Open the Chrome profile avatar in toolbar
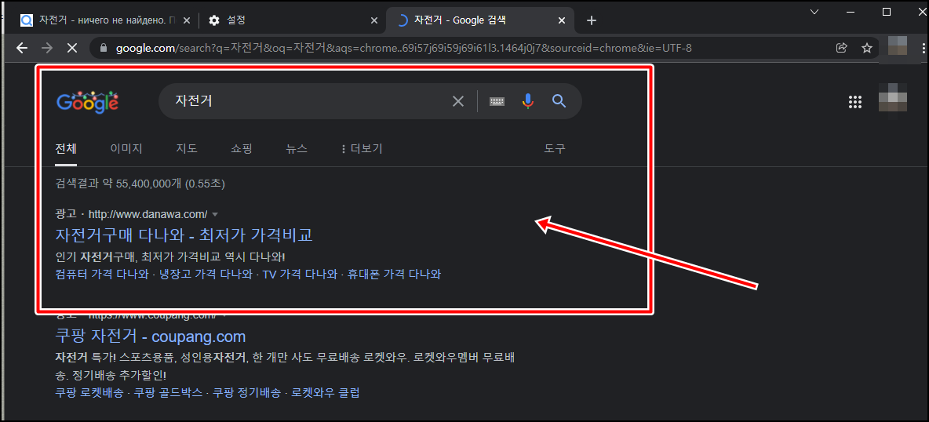 [898, 47]
